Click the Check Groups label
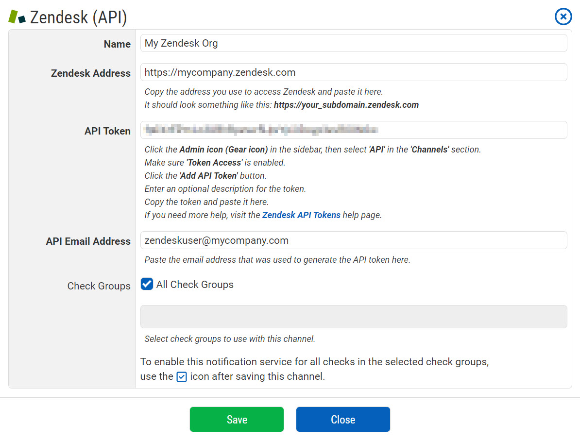The width and height of the screenshot is (580, 440). coord(99,286)
